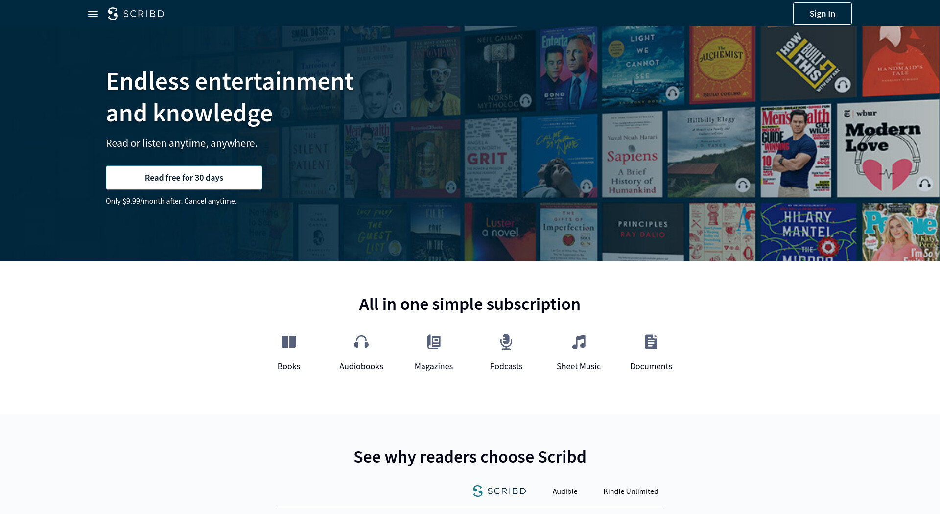Open the Books category label
Image resolution: width=940 pixels, height=514 pixels.
289,366
